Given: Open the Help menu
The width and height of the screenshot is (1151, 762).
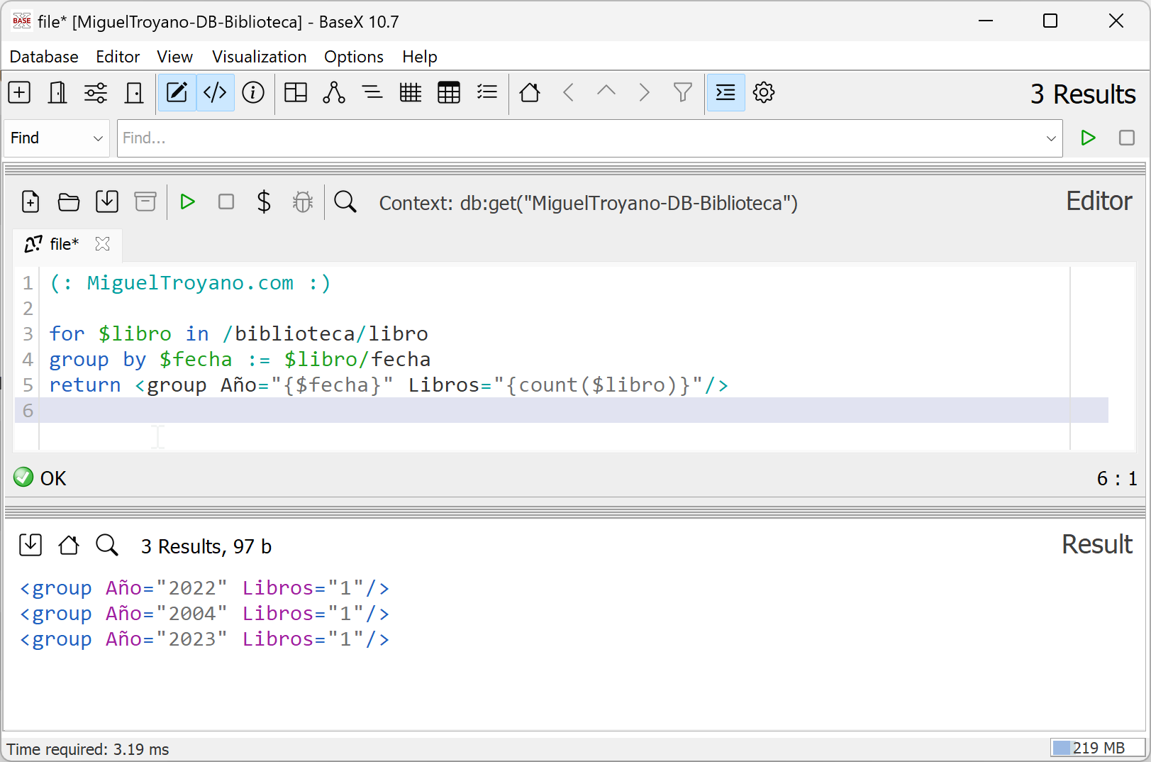Looking at the screenshot, I should [420, 57].
